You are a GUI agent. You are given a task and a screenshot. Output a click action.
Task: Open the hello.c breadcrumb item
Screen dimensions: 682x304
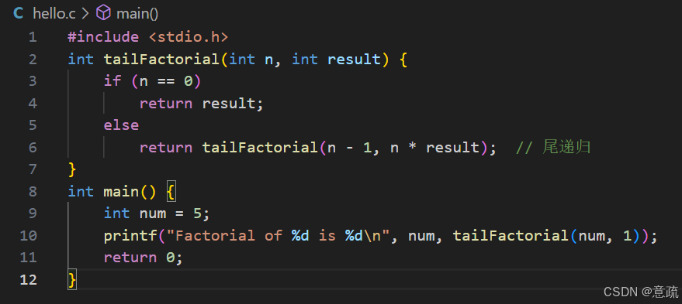[54, 14]
